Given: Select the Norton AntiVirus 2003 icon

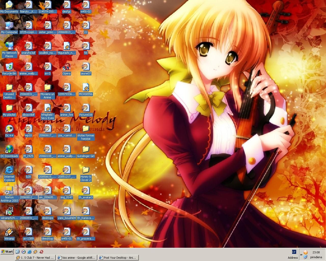Looking at the screenshot, I should point(9,194).
